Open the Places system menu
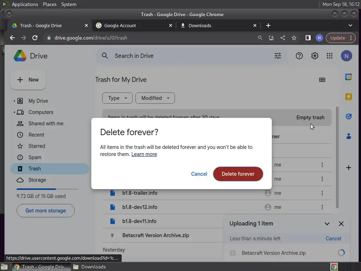 pos(49,4)
